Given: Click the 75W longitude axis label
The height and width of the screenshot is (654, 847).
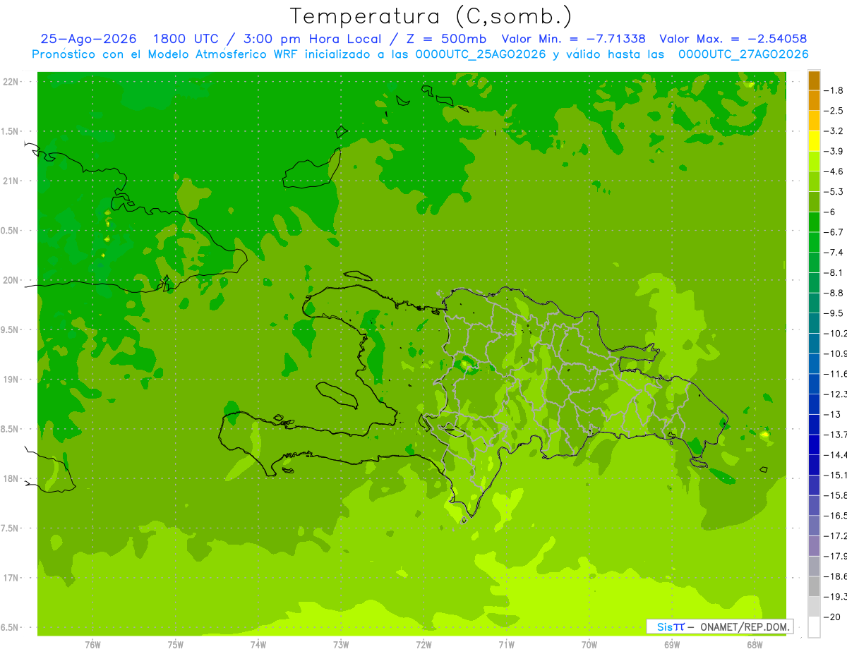Looking at the screenshot, I should pyautogui.click(x=175, y=645).
